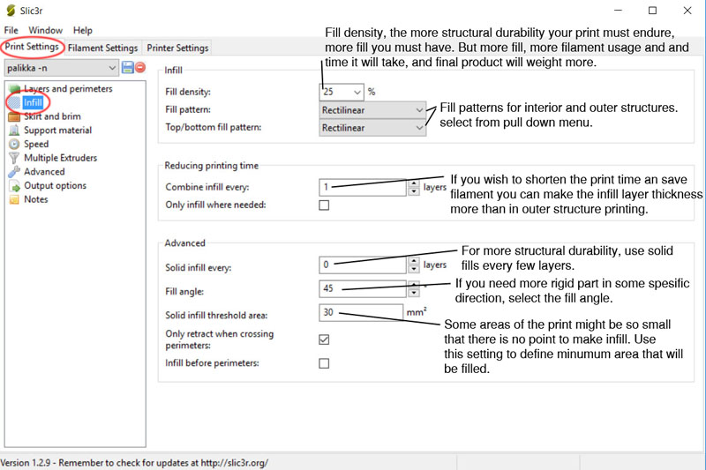The height and width of the screenshot is (470, 706).
Task: Select Output options in sidebar
Action: tap(55, 186)
